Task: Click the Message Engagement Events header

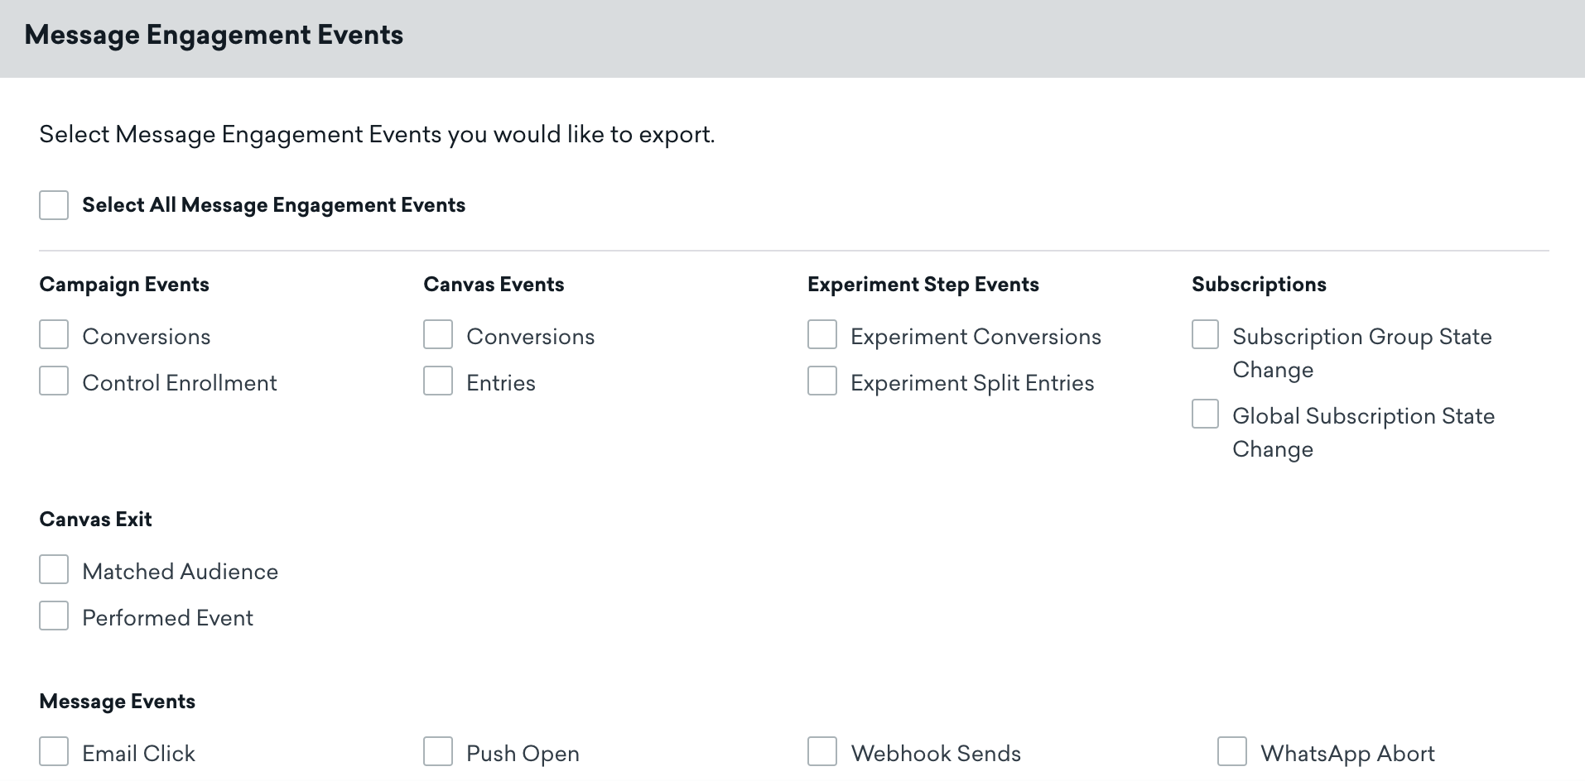Action: tap(214, 35)
